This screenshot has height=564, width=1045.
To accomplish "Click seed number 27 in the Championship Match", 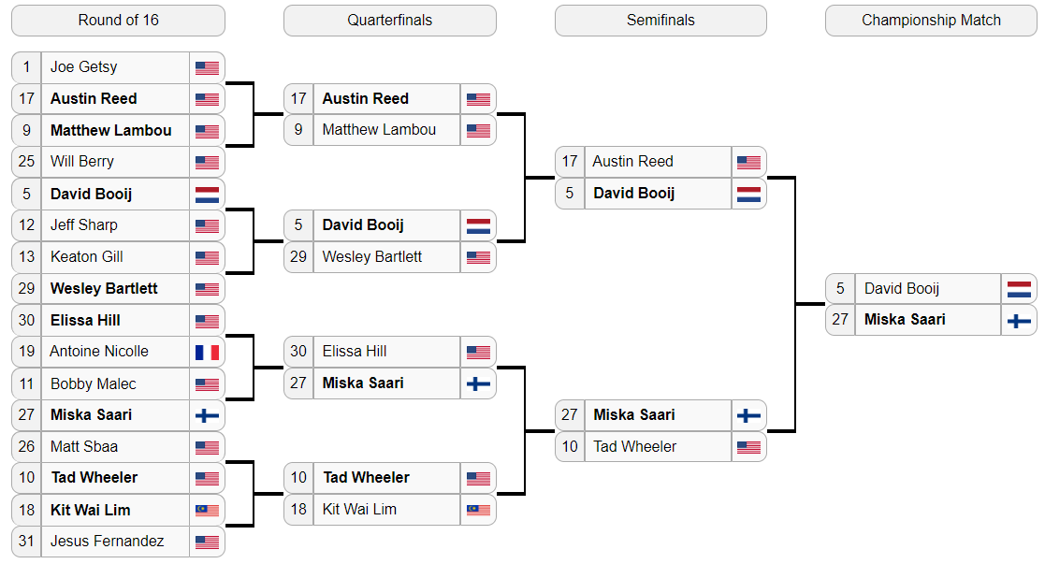I will pos(840,320).
